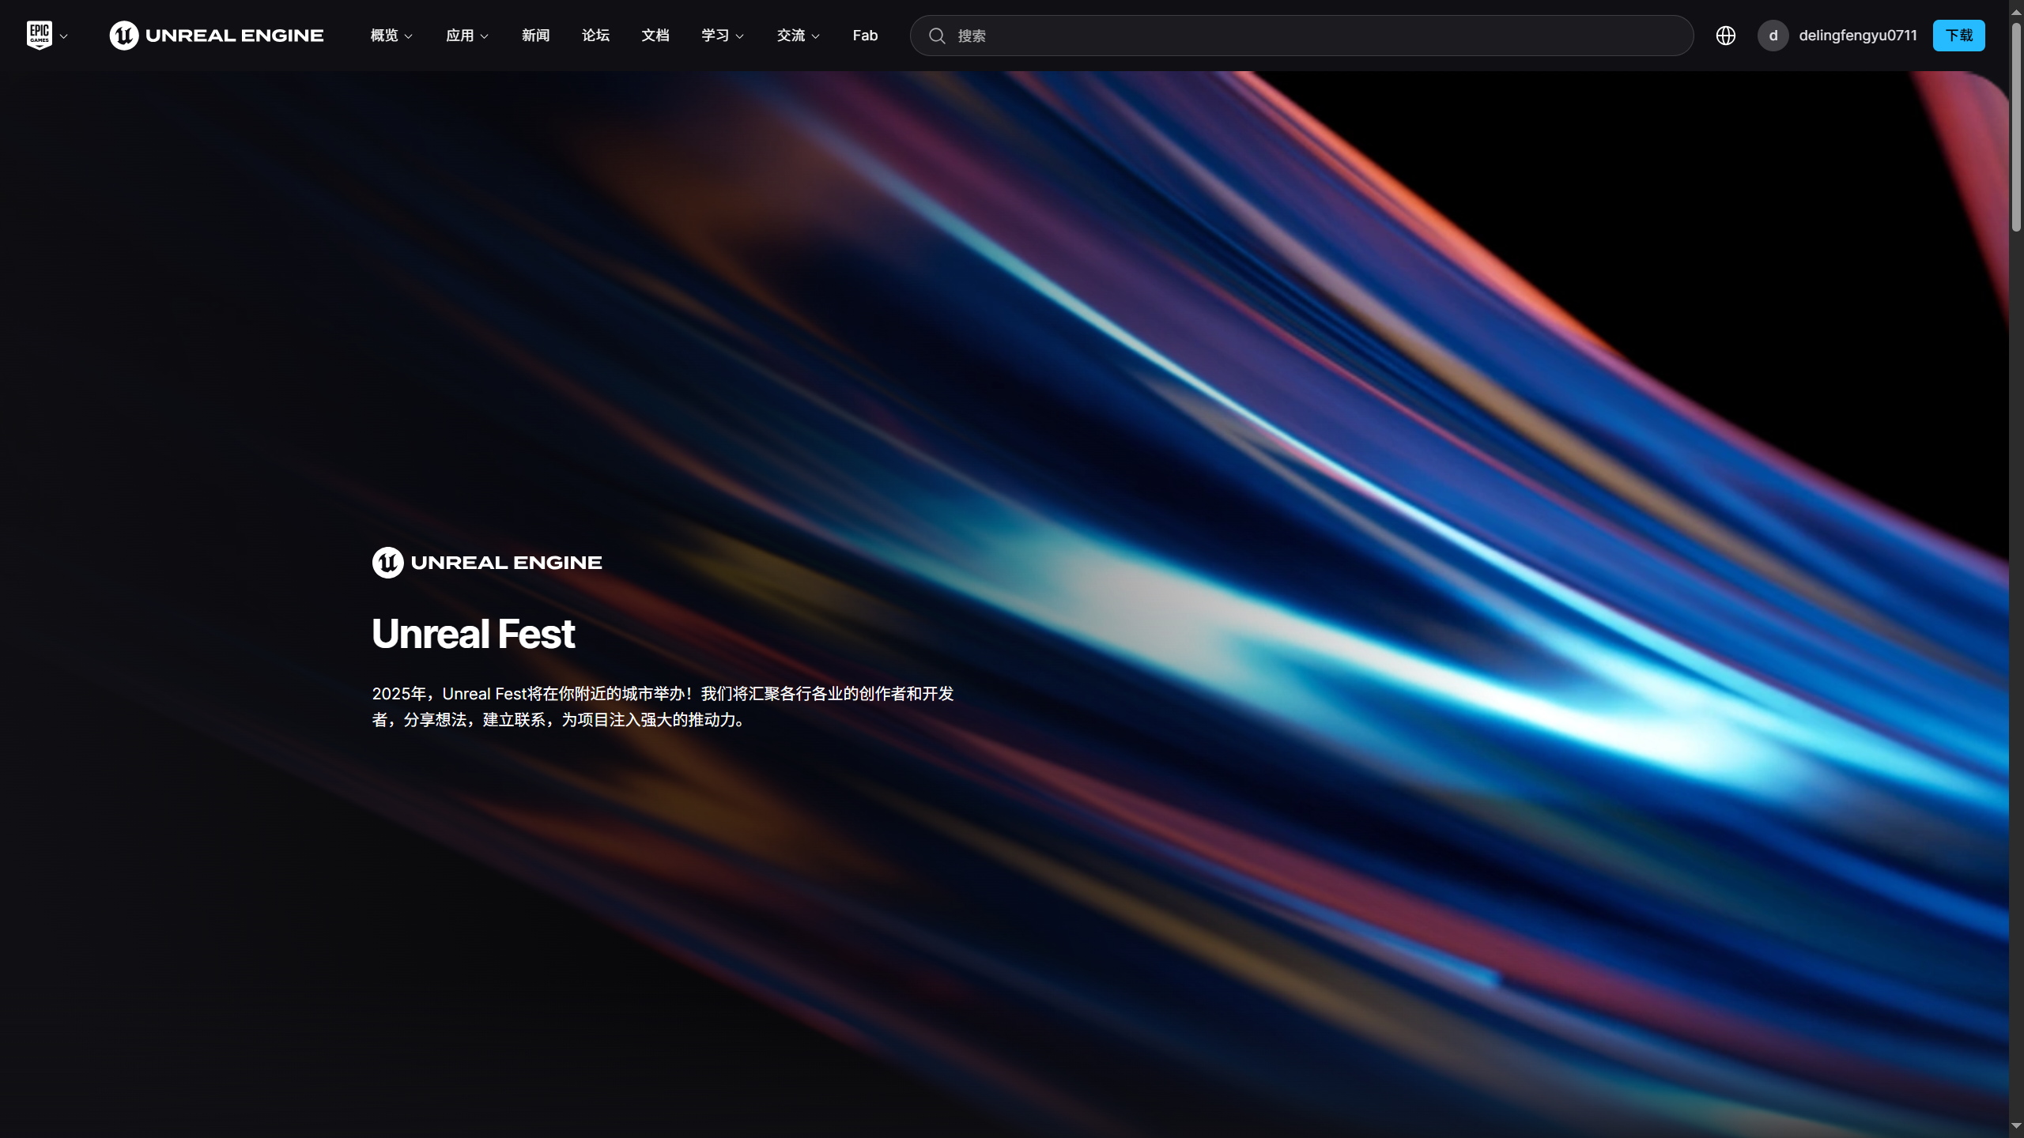This screenshot has height=1138, width=2024.
Task: Click the page vertical scrollbar thumb
Action: click(x=2016, y=126)
